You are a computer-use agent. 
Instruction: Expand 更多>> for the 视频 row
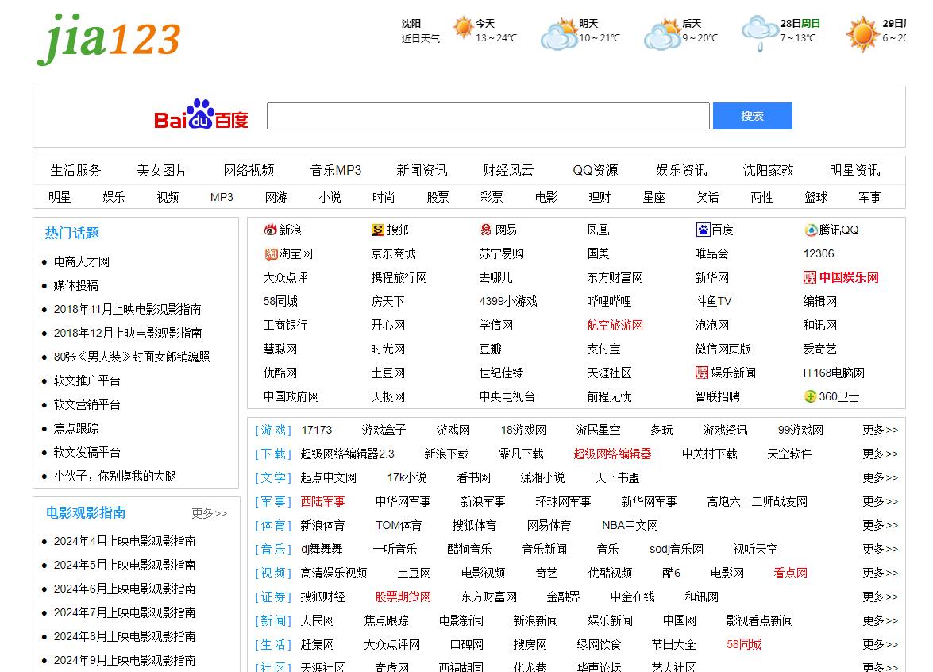[x=880, y=573]
